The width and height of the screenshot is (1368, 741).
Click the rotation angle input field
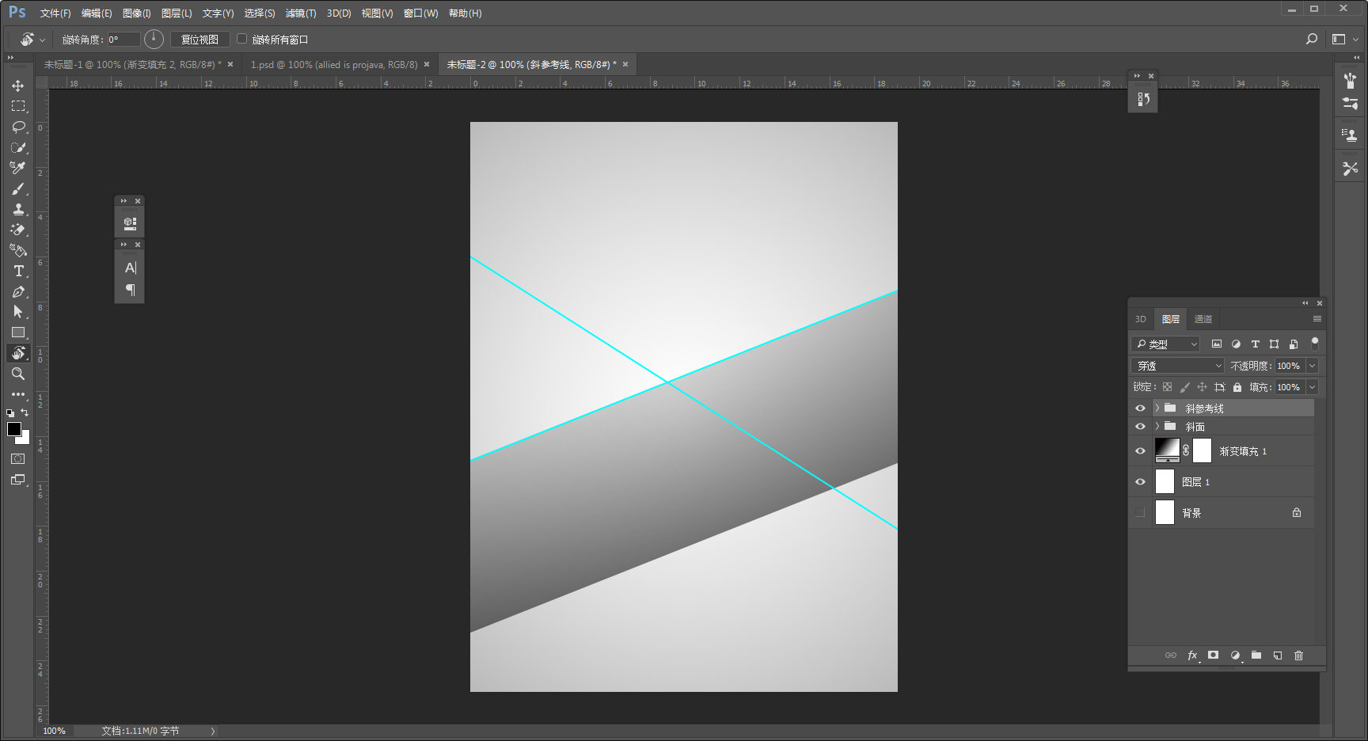pyautogui.click(x=123, y=40)
